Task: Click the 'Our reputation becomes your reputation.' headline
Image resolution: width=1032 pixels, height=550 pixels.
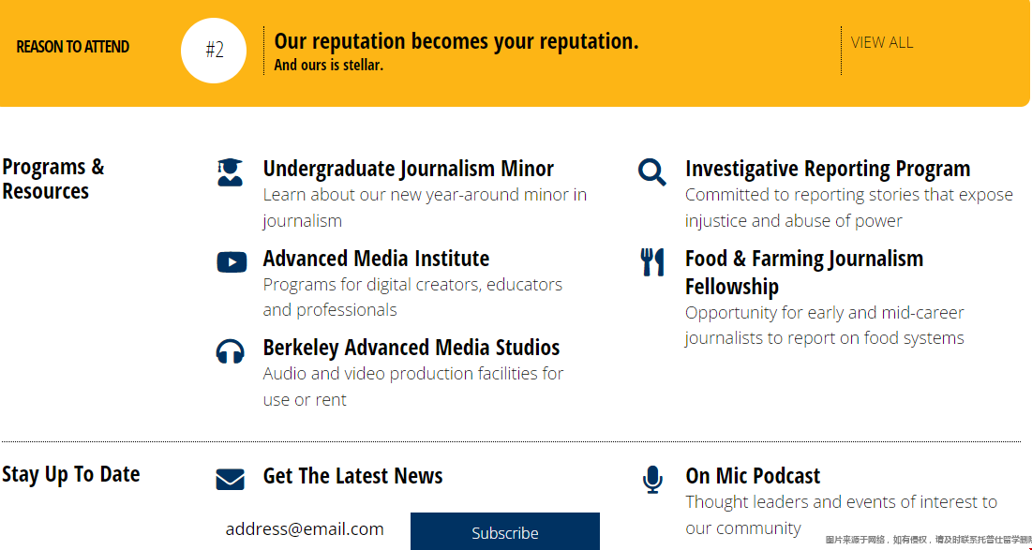Action: pyautogui.click(x=456, y=41)
